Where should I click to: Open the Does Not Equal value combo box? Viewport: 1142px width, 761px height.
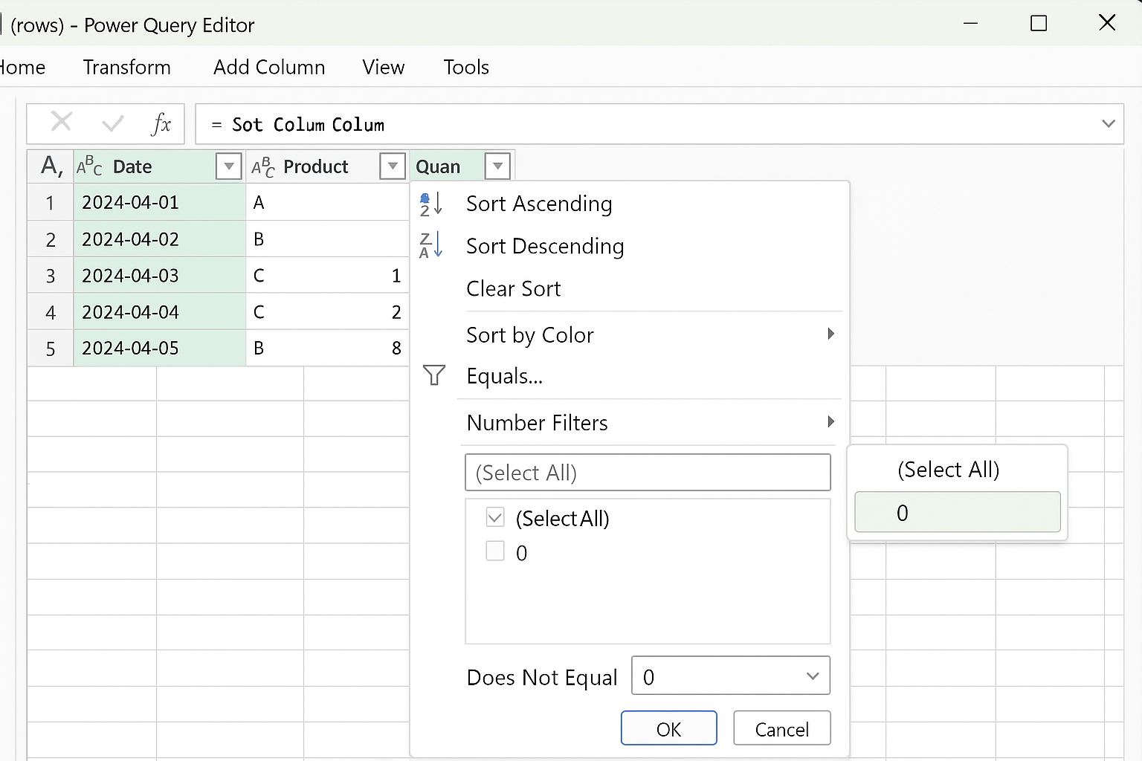point(731,676)
